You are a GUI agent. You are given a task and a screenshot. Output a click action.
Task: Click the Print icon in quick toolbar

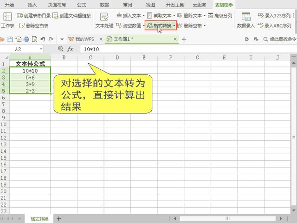point(26,39)
